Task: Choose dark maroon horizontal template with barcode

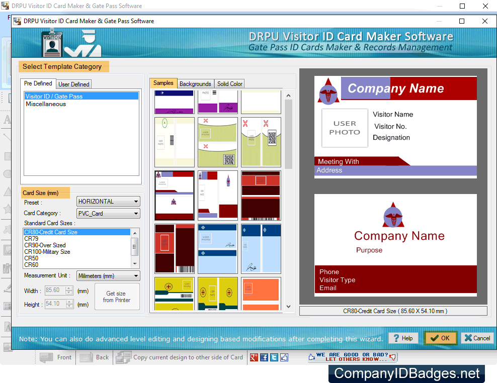Action: tap(261, 196)
